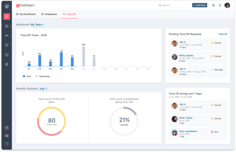This screenshot has height=152, width=236.
Task: Click Peter Taylor's avatar photo
Action: [175, 119]
